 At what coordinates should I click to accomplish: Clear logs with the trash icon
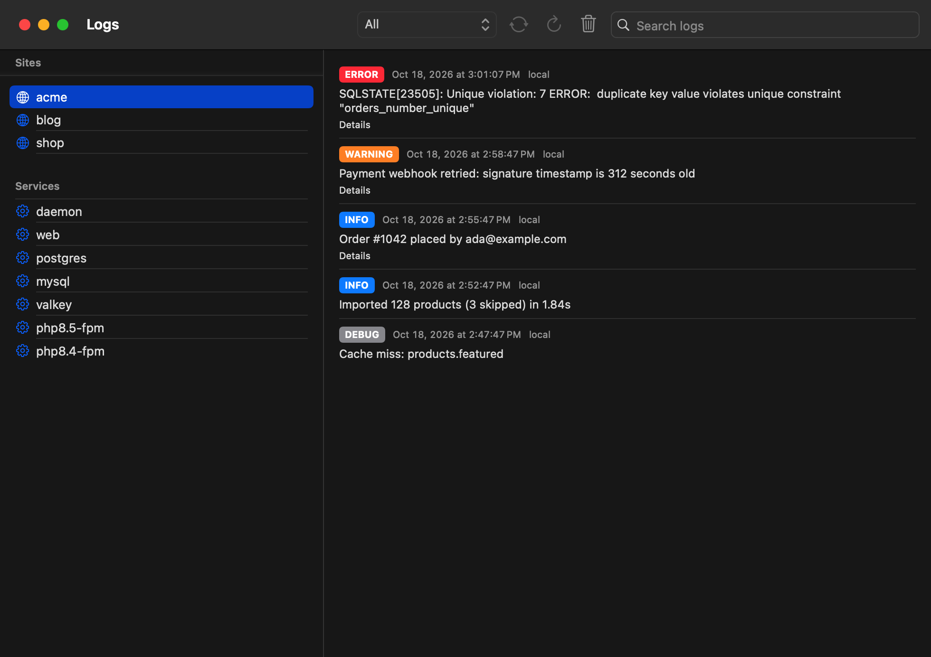[x=589, y=24]
